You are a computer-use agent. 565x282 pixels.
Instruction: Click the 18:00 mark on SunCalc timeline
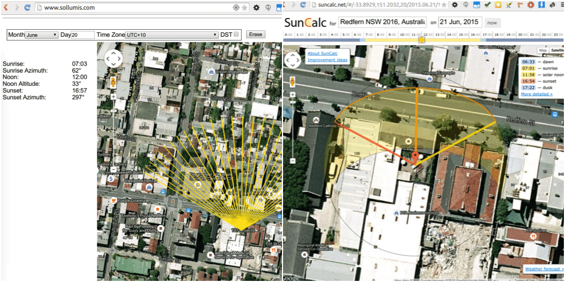(499, 35)
